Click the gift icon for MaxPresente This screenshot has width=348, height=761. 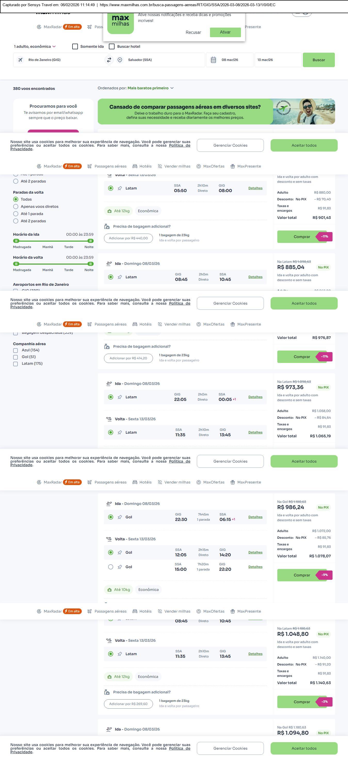click(233, 166)
